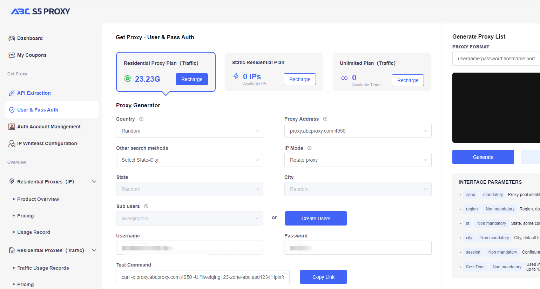This screenshot has height=289, width=540.
Task: Collapse the Residential Proxies (IP) section chevron
Action: pos(94,181)
